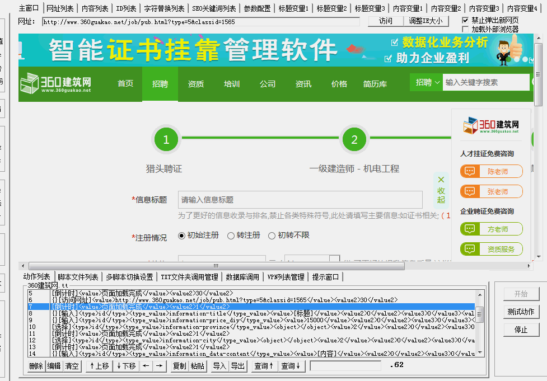547x381 pixels.
Task: Click the chat icon next to 陈老师
Action: click(x=470, y=172)
